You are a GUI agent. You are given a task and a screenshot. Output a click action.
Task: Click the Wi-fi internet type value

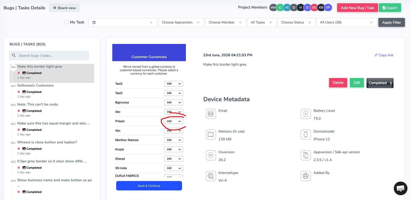pyautogui.click(x=223, y=181)
